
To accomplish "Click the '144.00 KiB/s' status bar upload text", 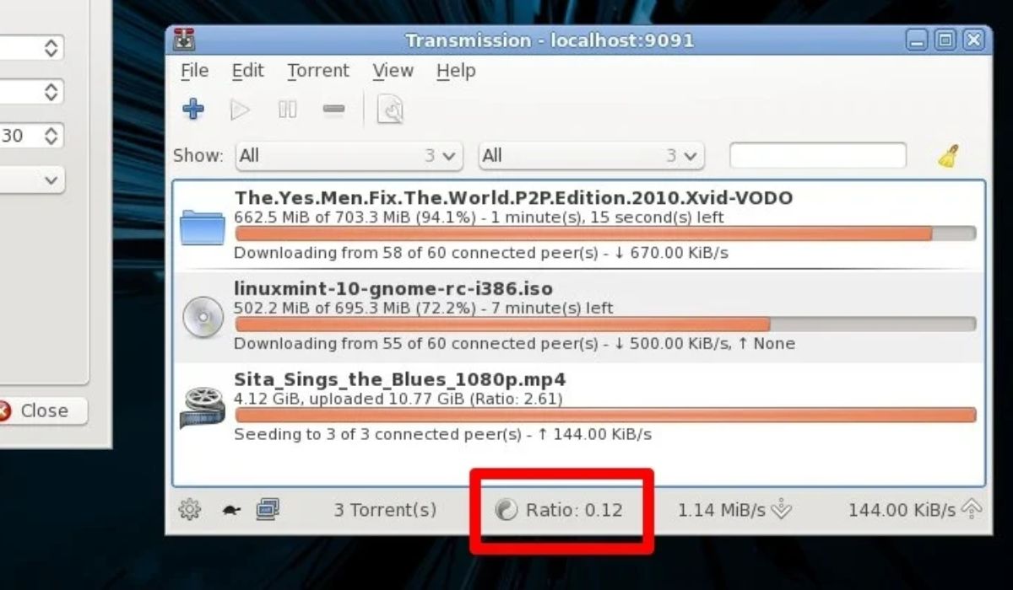I will coord(902,510).
